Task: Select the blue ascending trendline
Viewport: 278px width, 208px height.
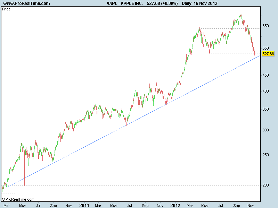Action: [133, 122]
